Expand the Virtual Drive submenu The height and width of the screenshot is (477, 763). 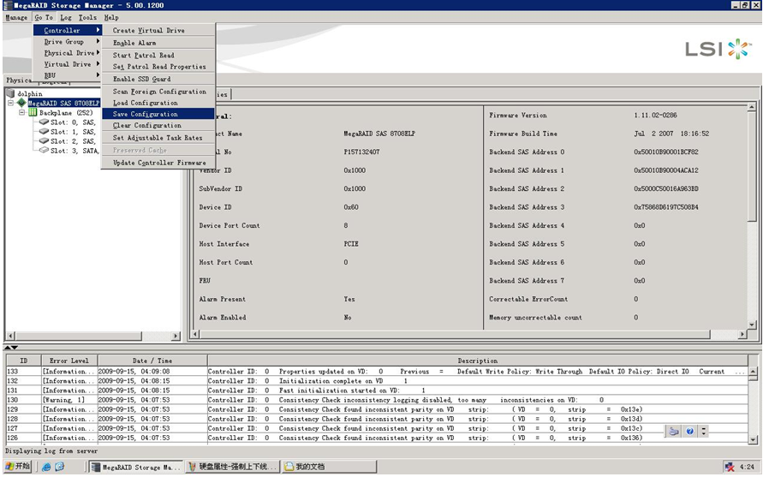click(69, 64)
